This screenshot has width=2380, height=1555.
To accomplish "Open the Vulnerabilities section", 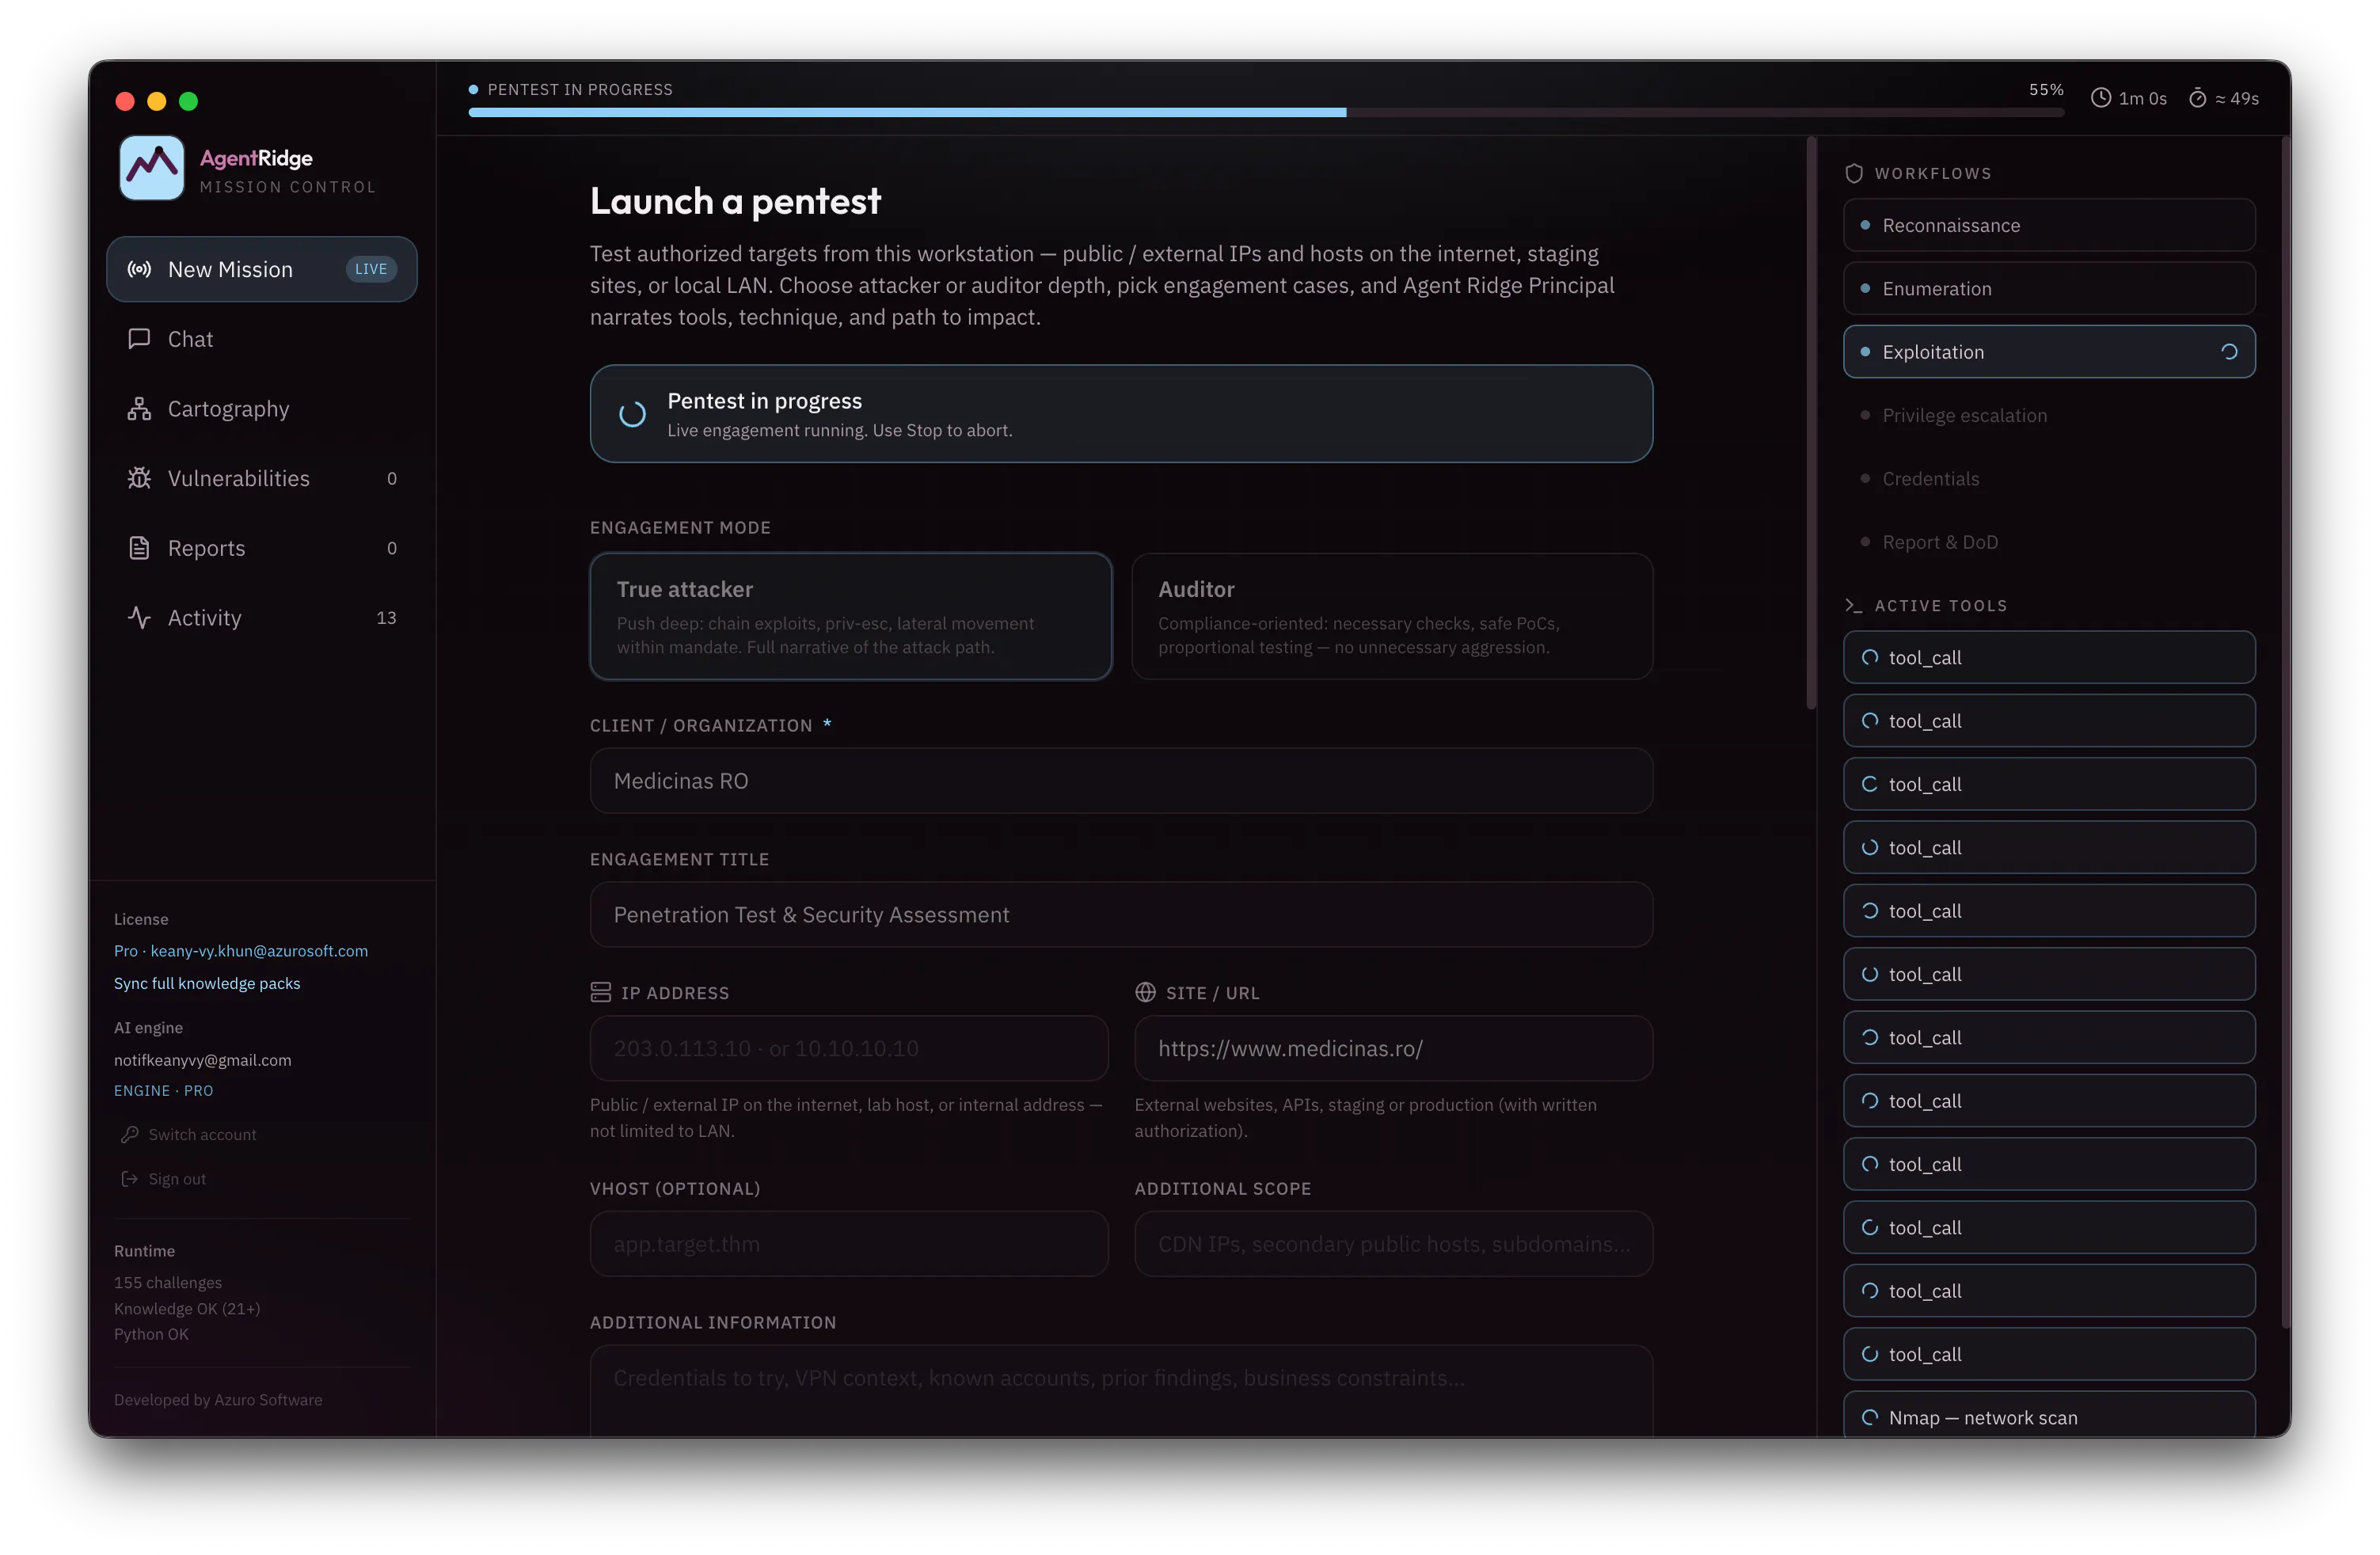I will coord(262,478).
